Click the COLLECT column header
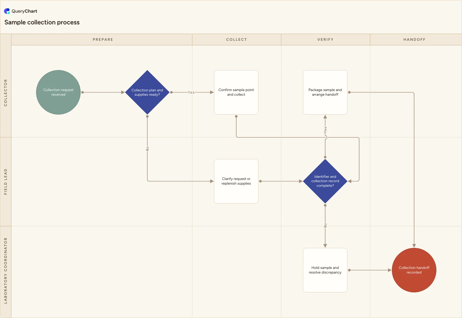The height and width of the screenshot is (318, 462). click(x=237, y=40)
